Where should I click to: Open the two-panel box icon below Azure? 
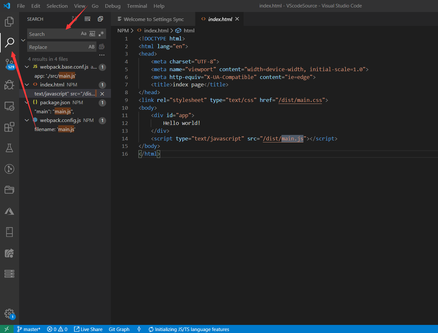click(9, 232)
